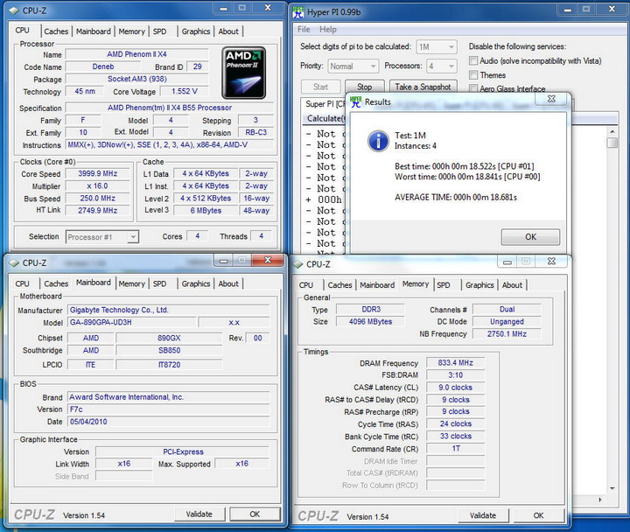The width and height of the screenshot is (630, 532).
Task: Switch to the SPD tab in the window showing Timings
Action: [444, 285]
